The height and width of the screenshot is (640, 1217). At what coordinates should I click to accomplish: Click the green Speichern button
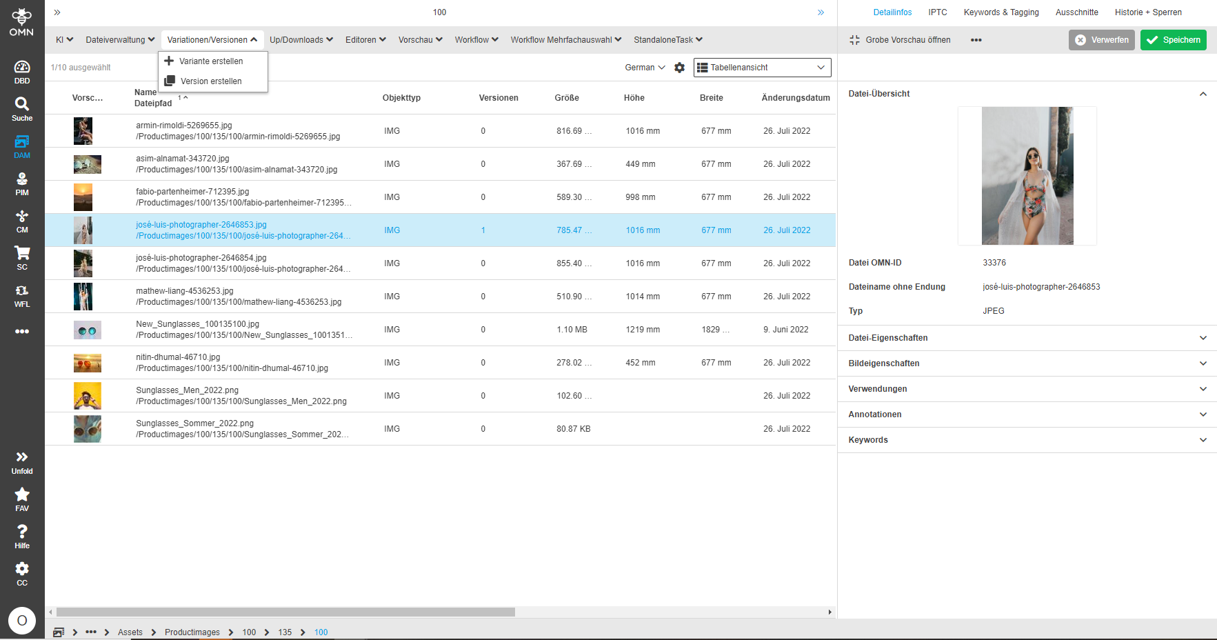pos(1173,39)
